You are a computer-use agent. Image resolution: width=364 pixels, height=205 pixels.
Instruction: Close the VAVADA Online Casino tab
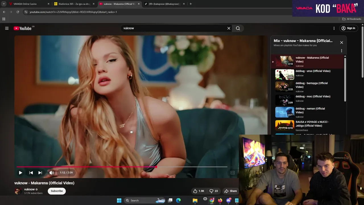(48, 4)
